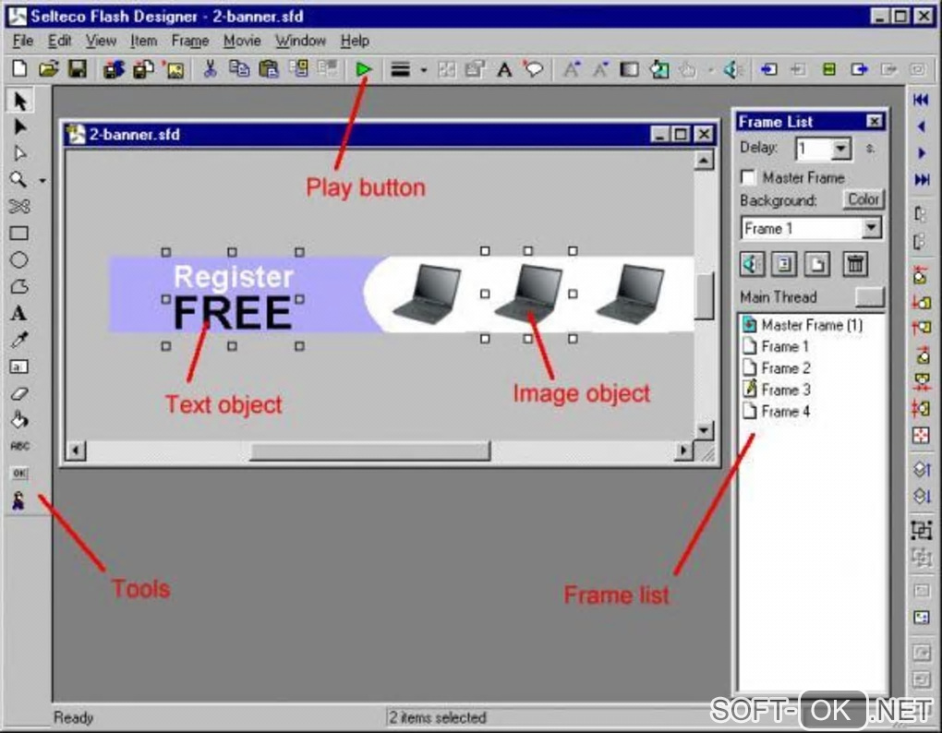942x733 pixels.
Task: Select the person figure tool
Action: click(x=18, y=500)
